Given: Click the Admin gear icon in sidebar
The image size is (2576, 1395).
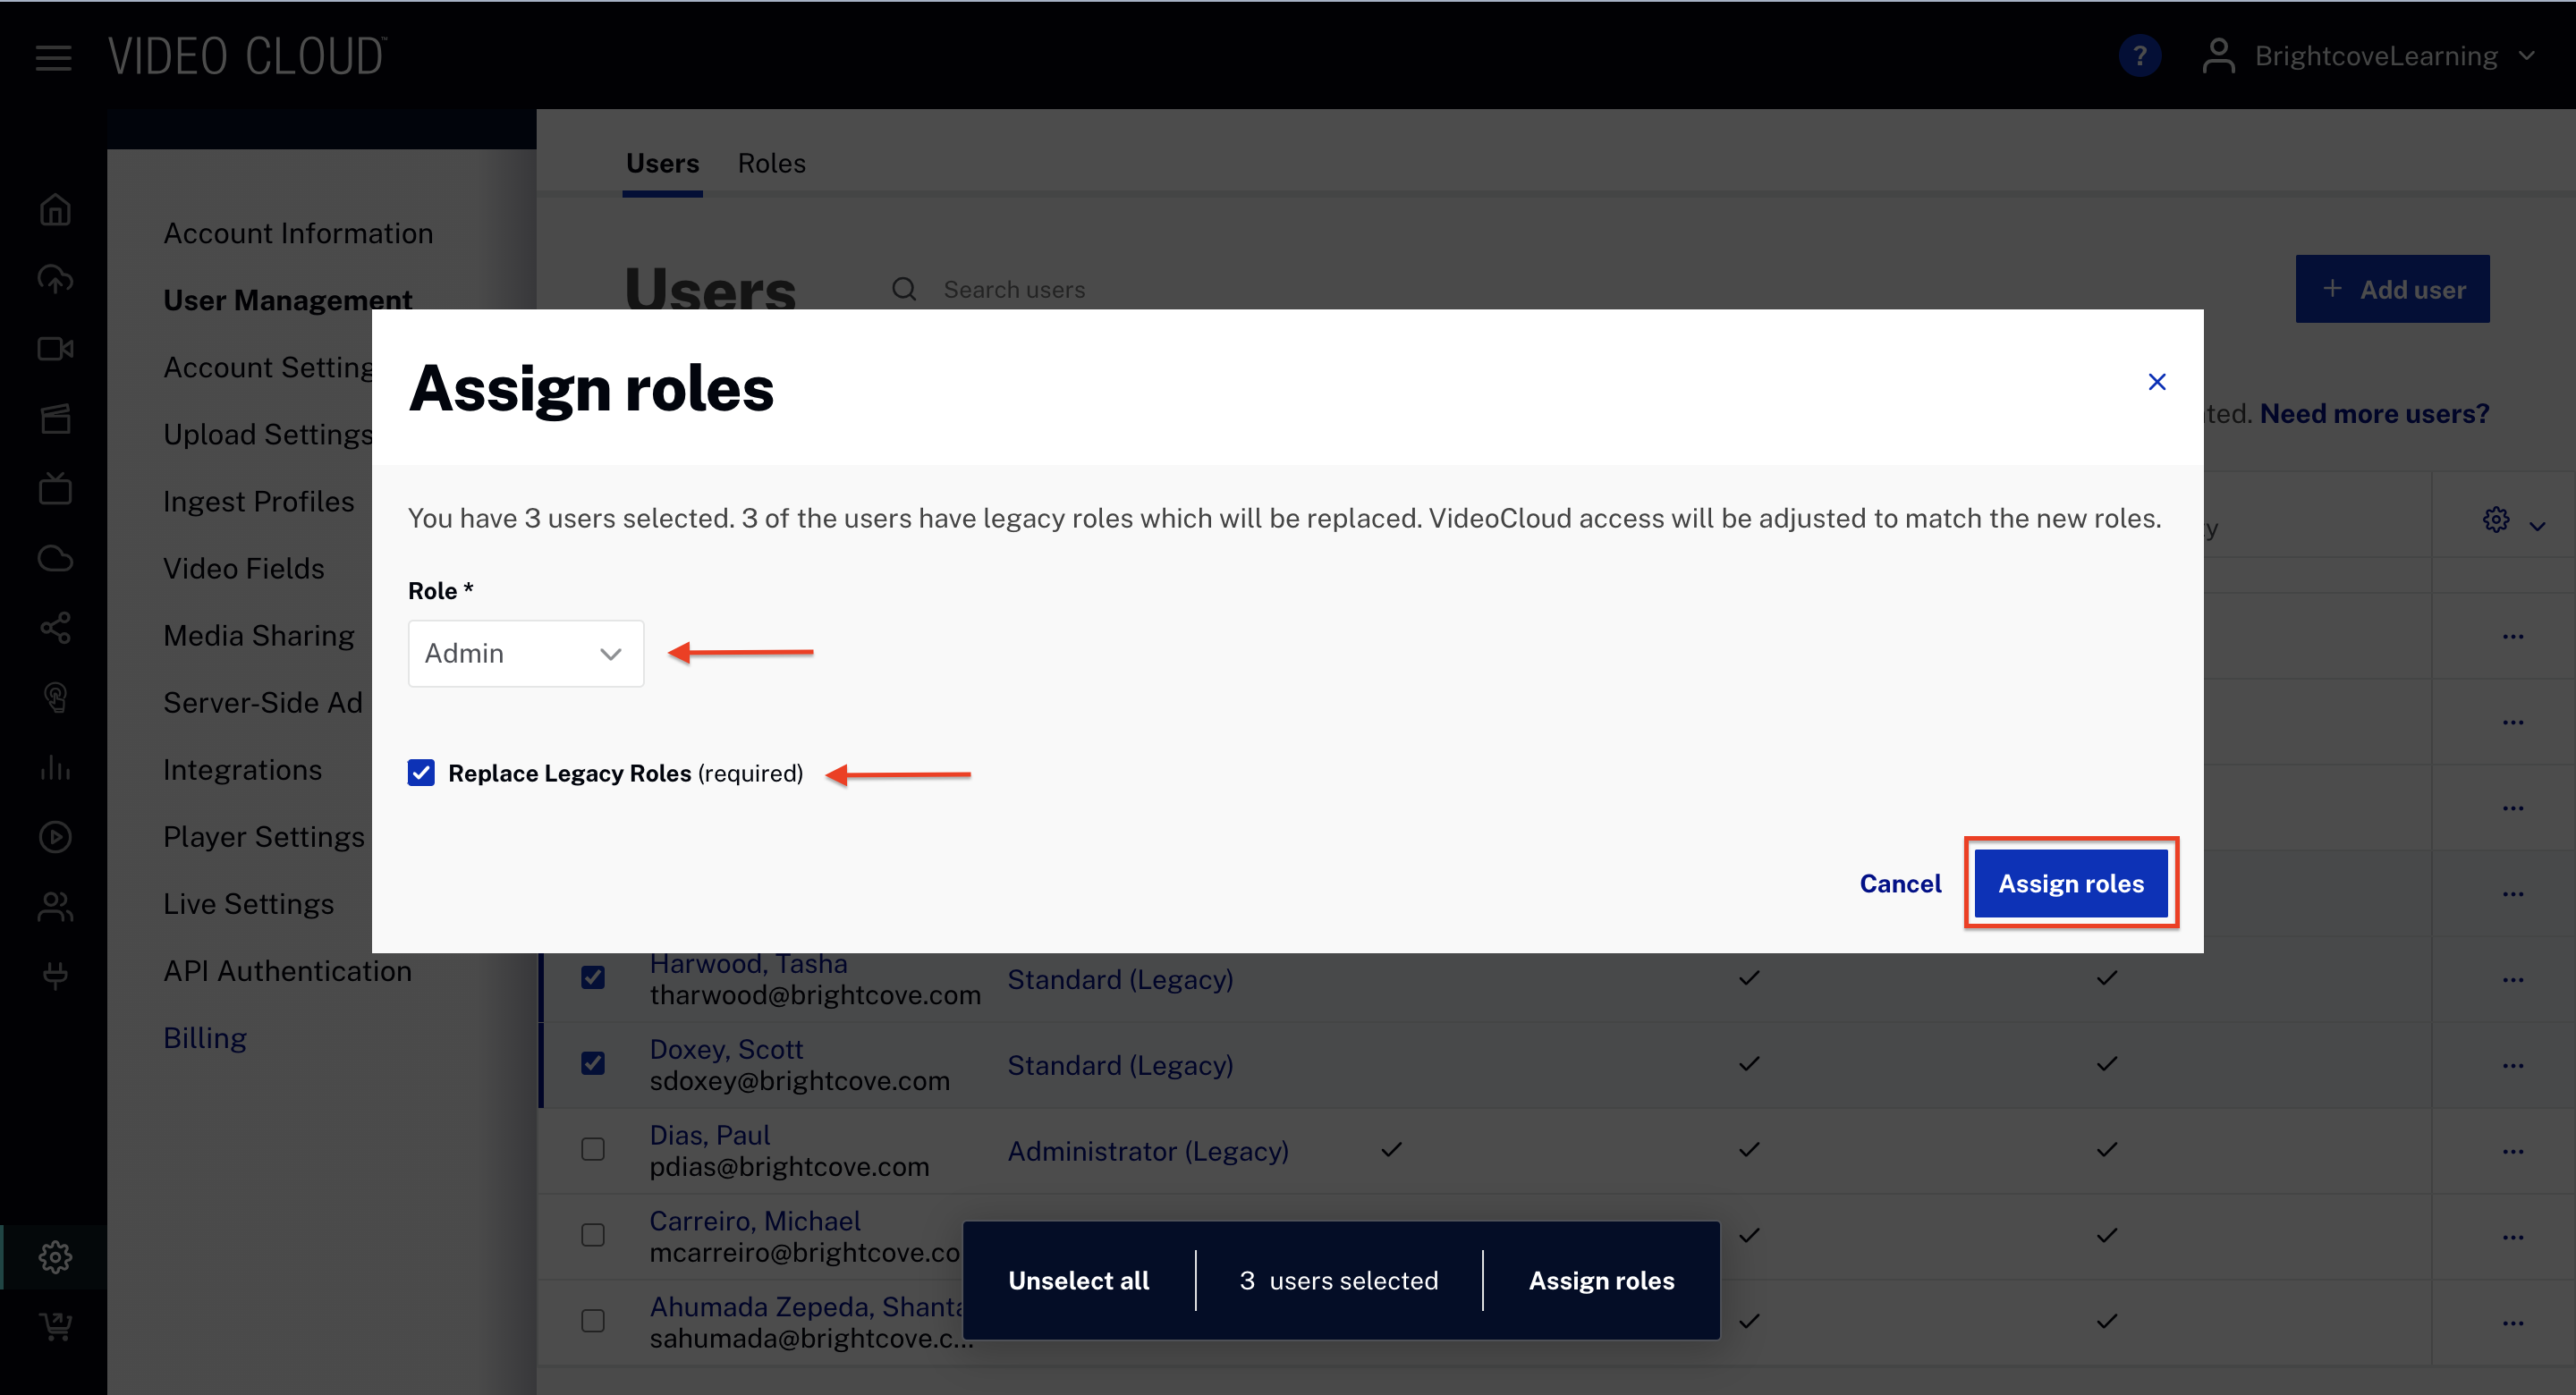Looking at the screenshot, I should (x=55, y=1256).
